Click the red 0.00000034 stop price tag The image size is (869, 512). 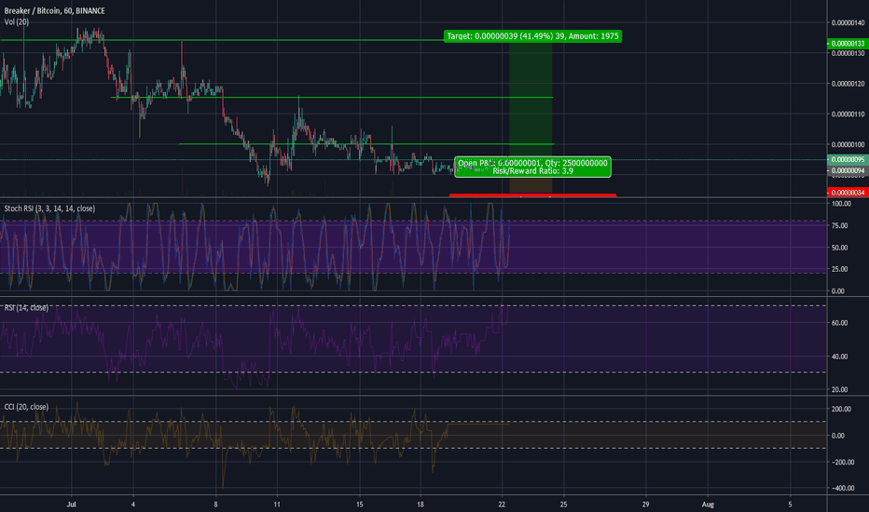coord(848,192)
